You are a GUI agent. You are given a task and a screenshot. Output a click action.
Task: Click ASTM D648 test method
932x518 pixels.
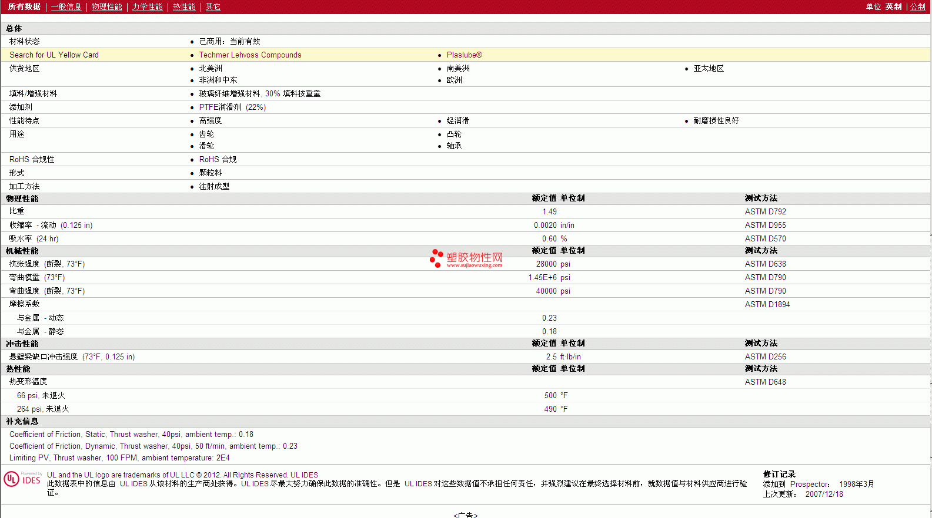pos(766,382)
